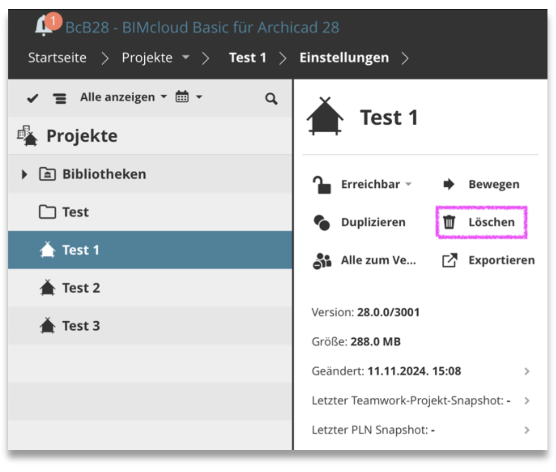Open Geändert 11.11.2024 row
The height and width of the screenshot is (472, 556).
(421, 371)
